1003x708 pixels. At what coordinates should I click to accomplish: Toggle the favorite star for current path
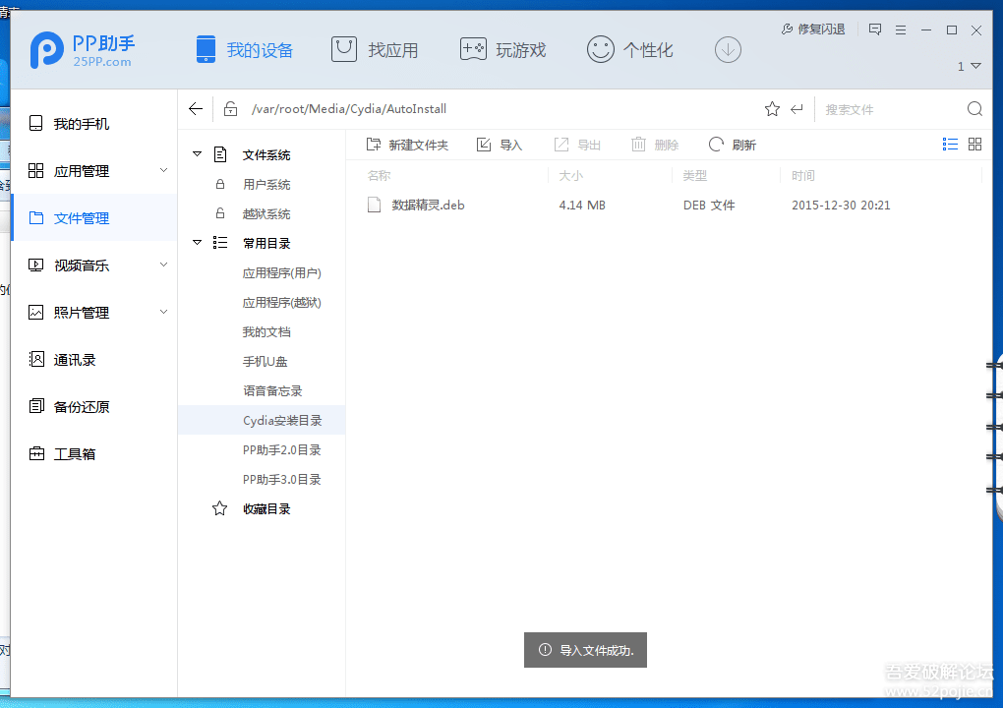tap(772, 108)
